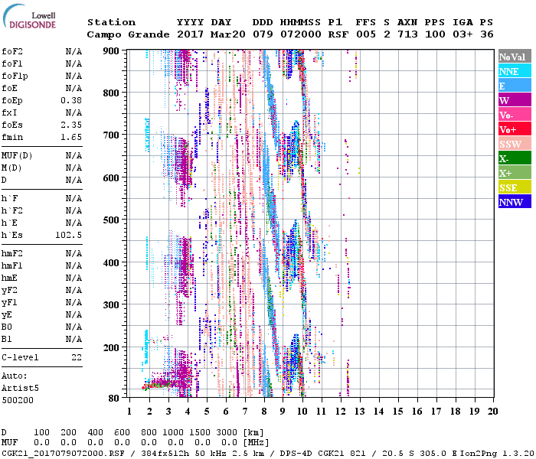Click the 1 MHz frequency axis label
This screenshot has width=536, height=459.
point(129,412)
